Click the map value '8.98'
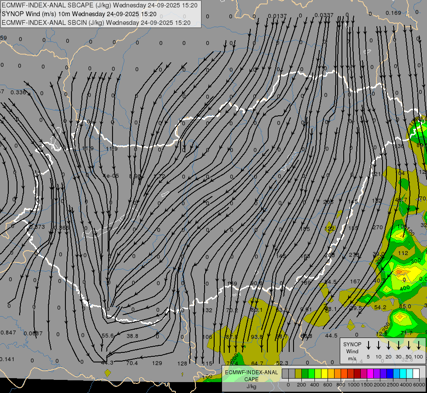Image resolution: width=427 pixels, height=393 pixels. tap(135, 176)
